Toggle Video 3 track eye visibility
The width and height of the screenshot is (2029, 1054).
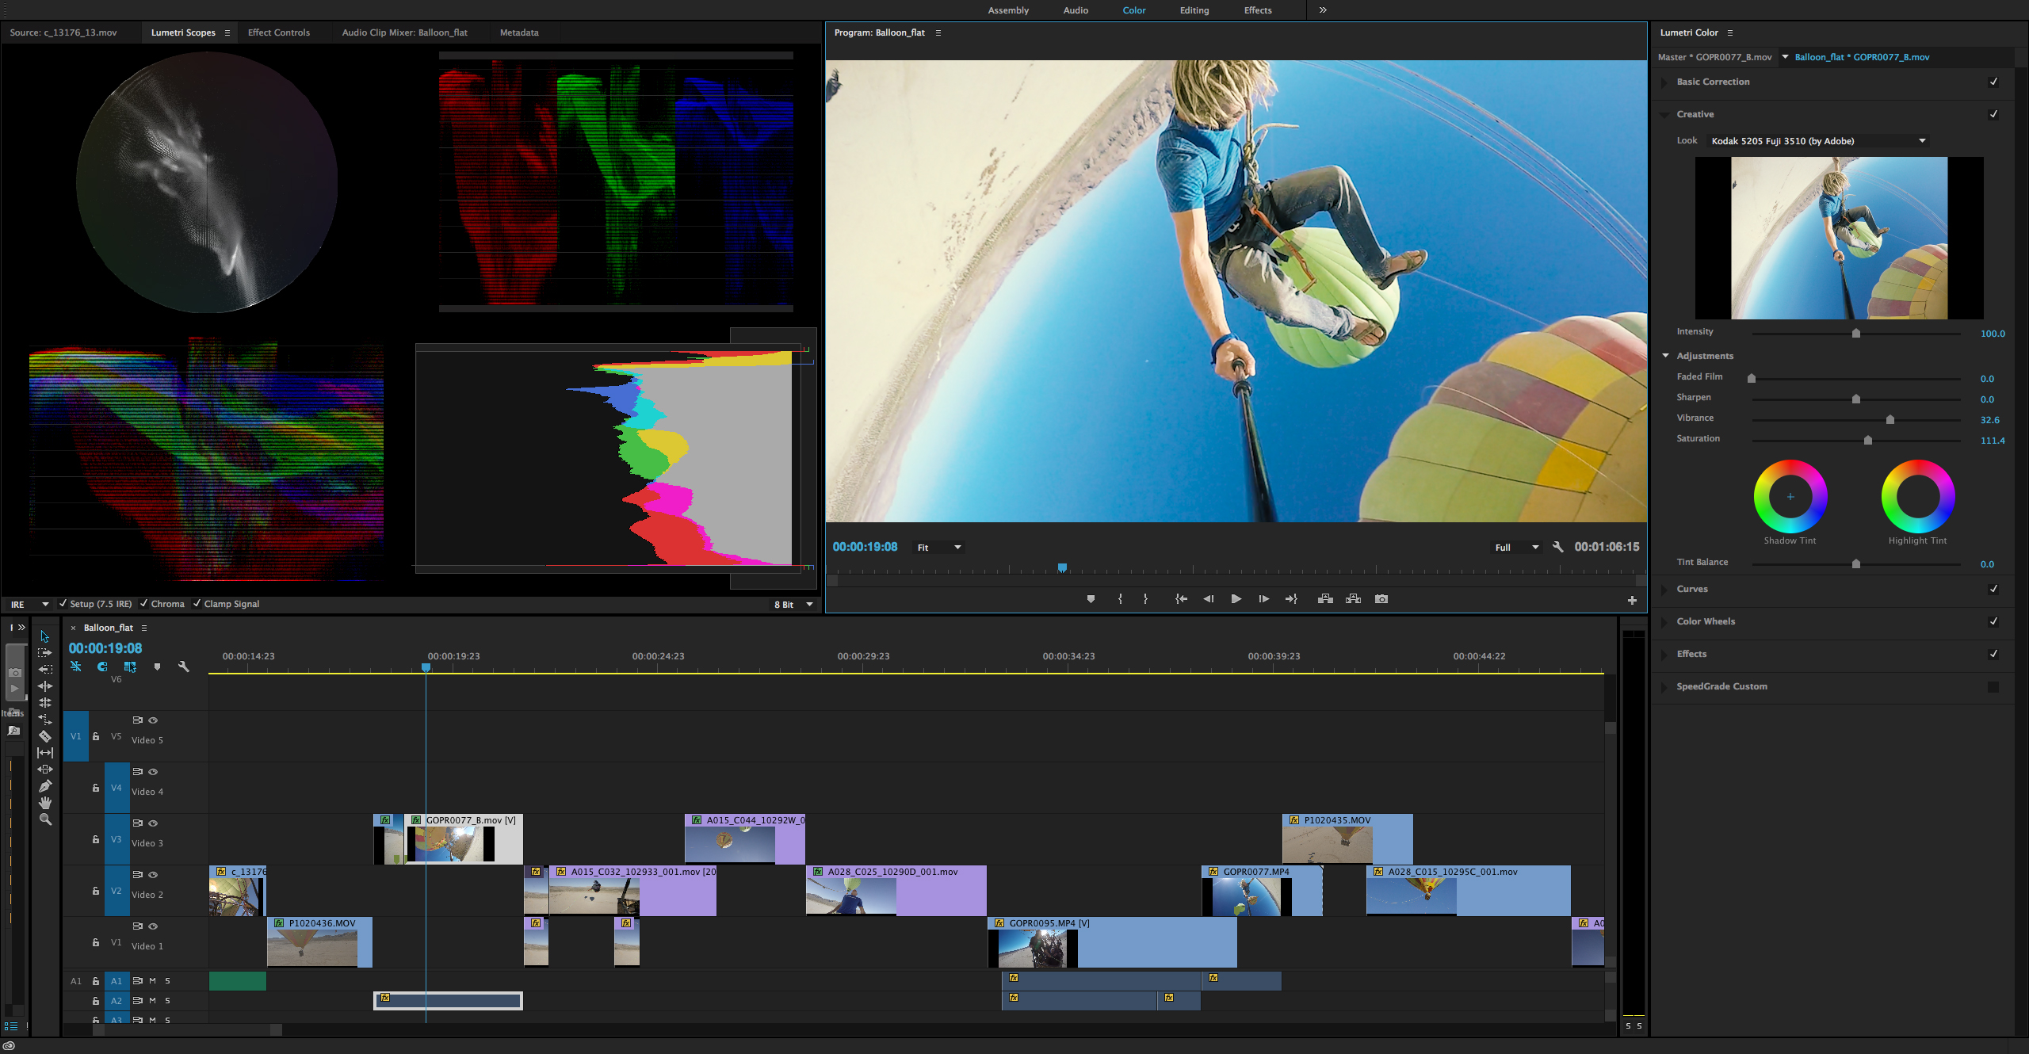click(x=153, y=823)
